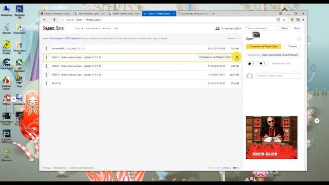Click the Войти login link
This screenshot has height=185, width=329.
point(297,28)
